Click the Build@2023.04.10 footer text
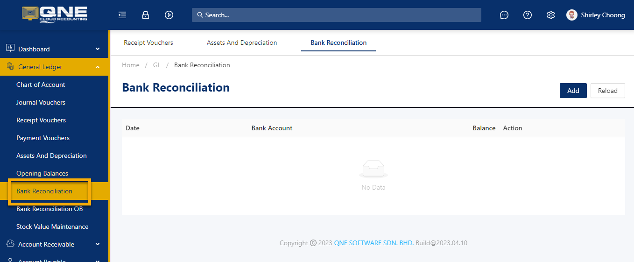This screenshot has height=262, width=634. click(x=442, y=243)
